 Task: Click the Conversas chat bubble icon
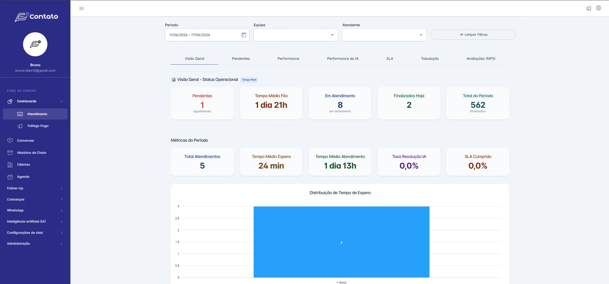coord(10,141)
